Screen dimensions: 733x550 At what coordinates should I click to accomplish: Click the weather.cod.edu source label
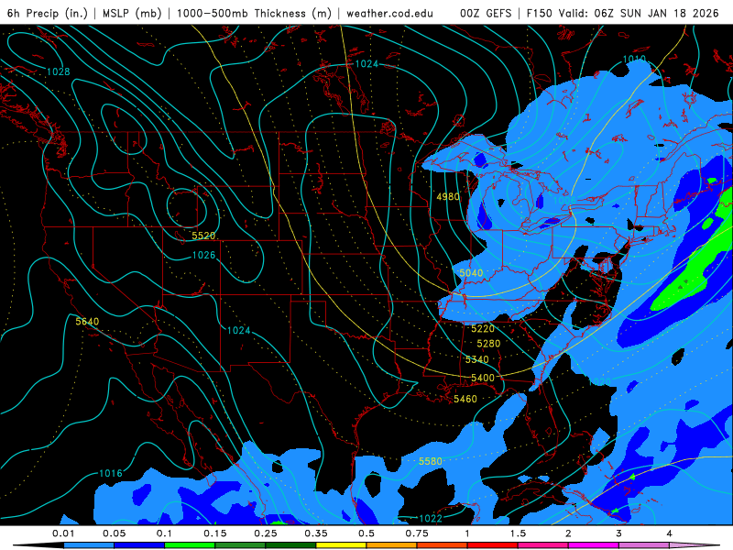point(389,13)
